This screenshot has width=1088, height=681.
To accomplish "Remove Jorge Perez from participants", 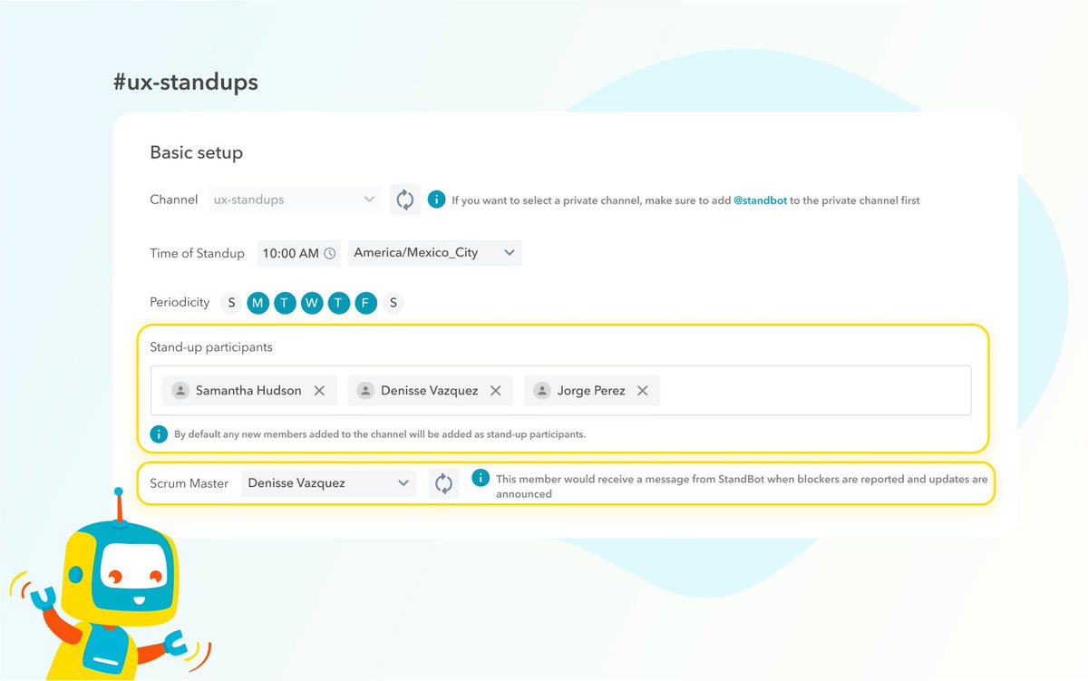I will [642, 390].
